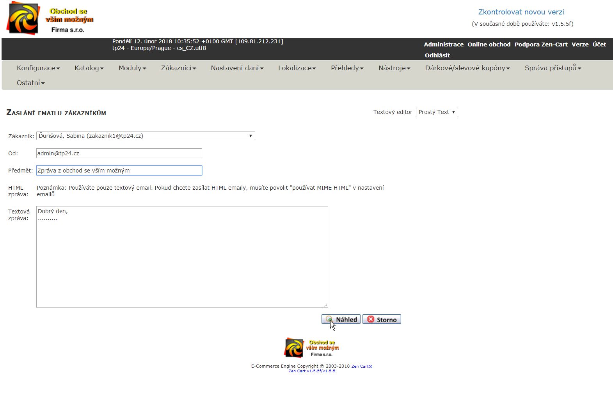Screen dimensions: 613x393
Task: Click the Zen Cart footer link
Action: (361, 366)
